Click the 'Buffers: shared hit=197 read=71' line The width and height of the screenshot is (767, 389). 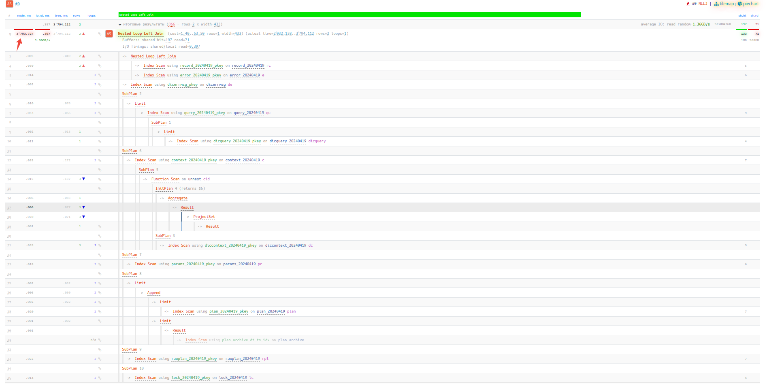pos(156,40)
